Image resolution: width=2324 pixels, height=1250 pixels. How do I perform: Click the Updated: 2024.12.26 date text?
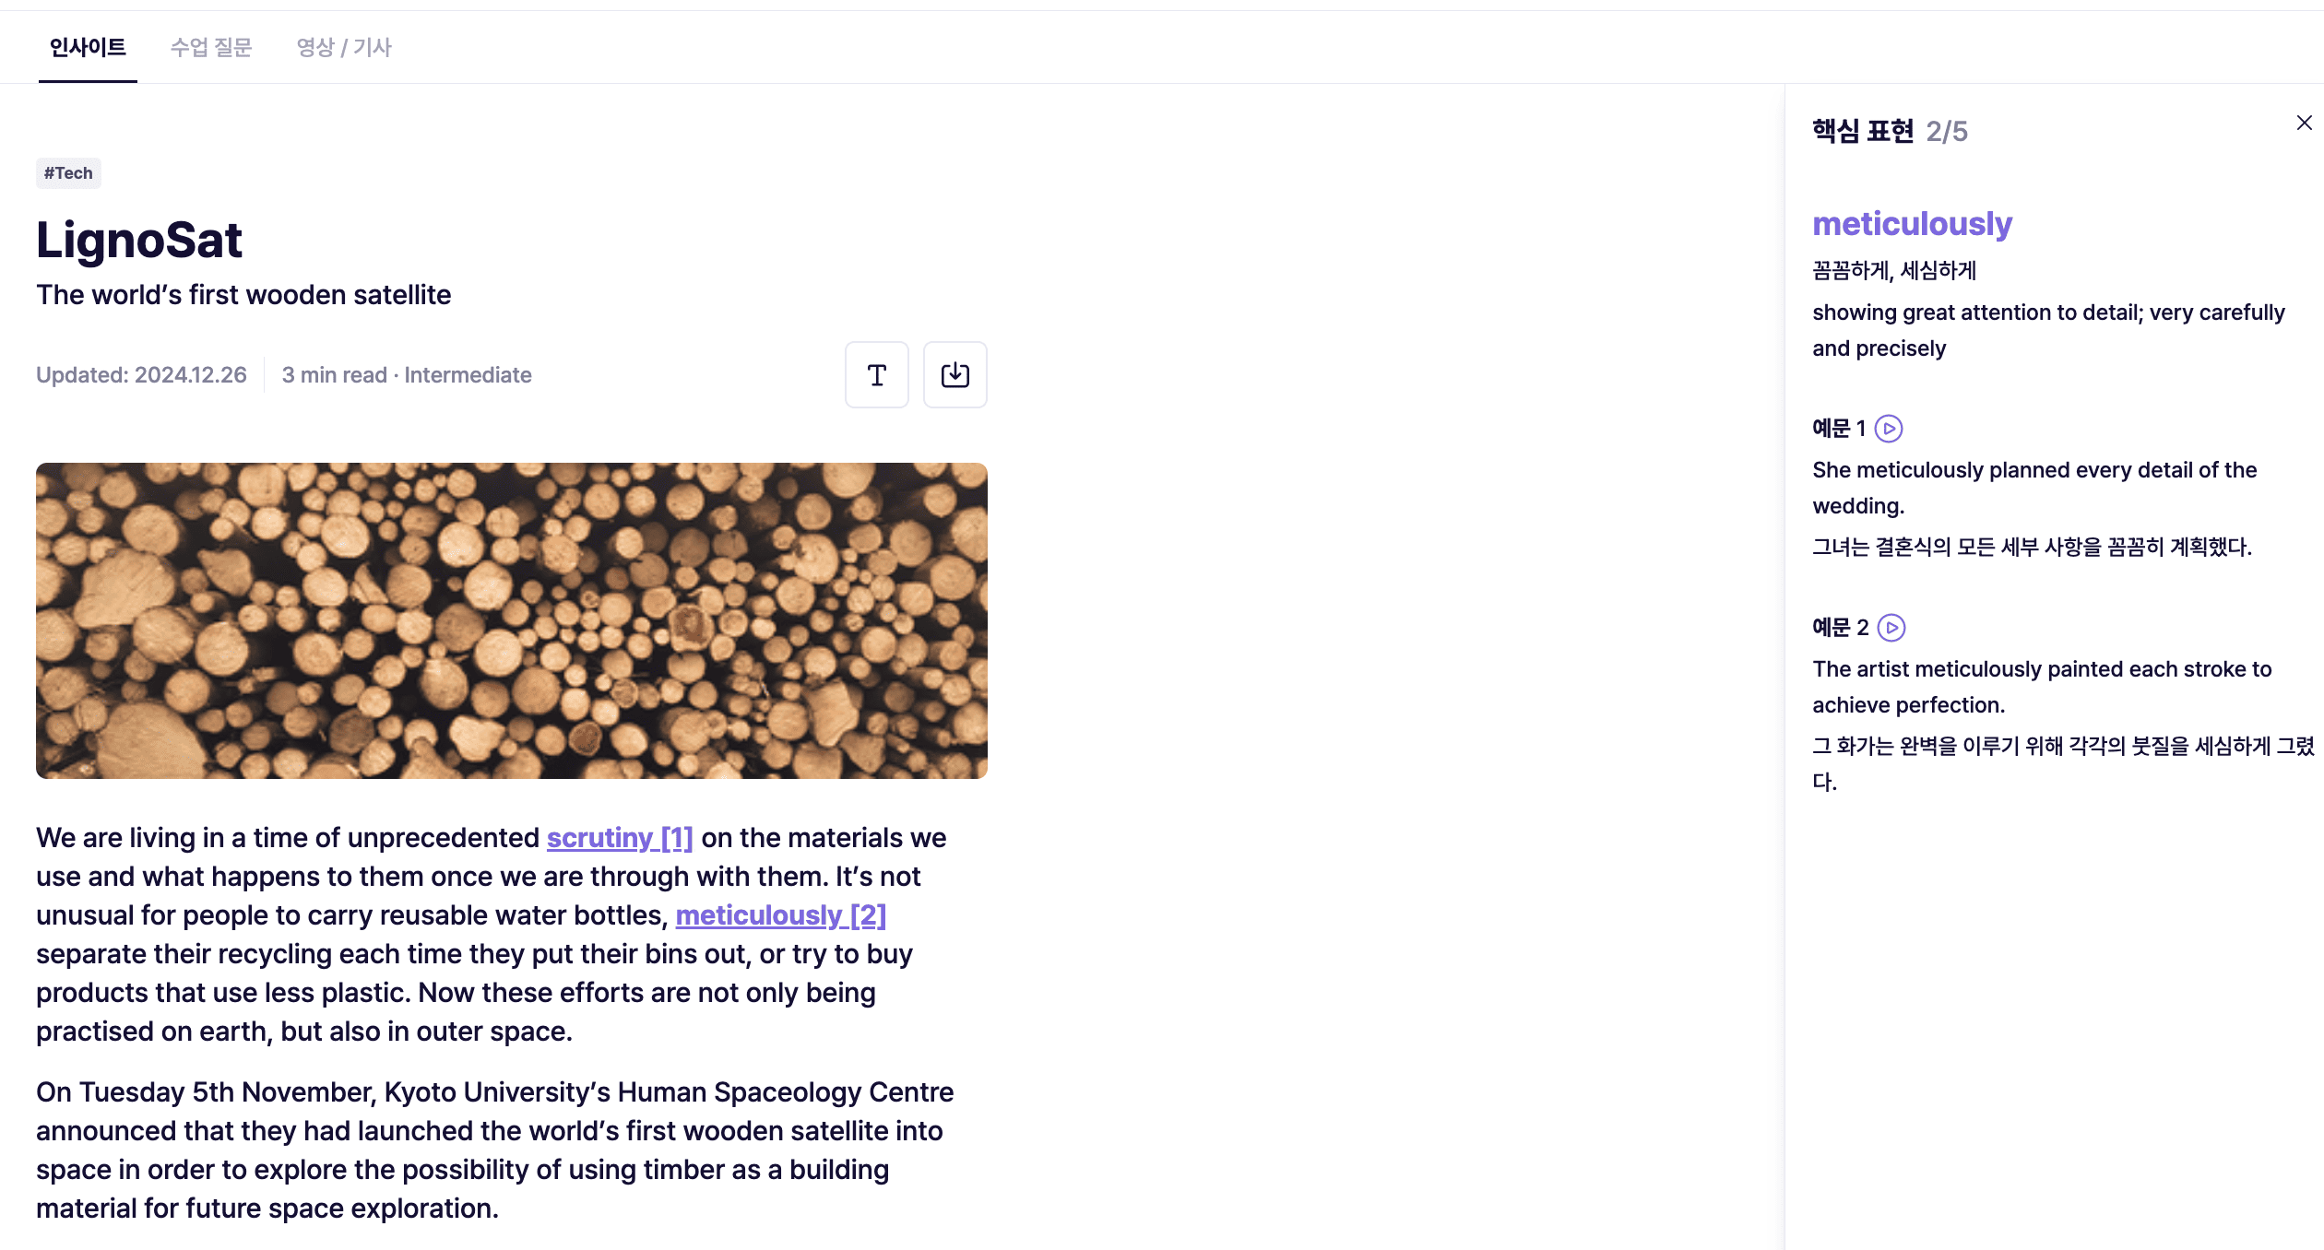(141, 375)
